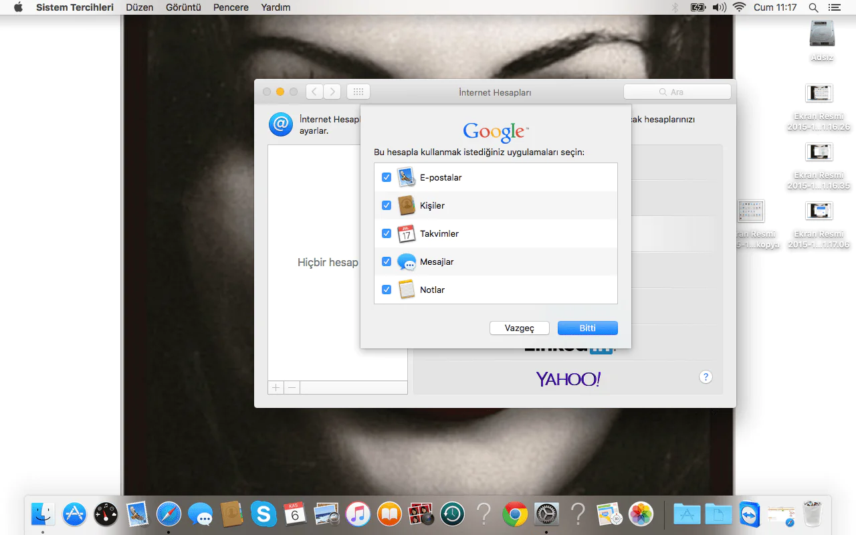This screenshot has height=535, width=856.
Task: Toggle the Takvimler checkbox
Action: 387,233
